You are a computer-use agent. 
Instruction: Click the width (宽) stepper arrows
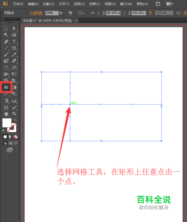(x=157, y=13)
